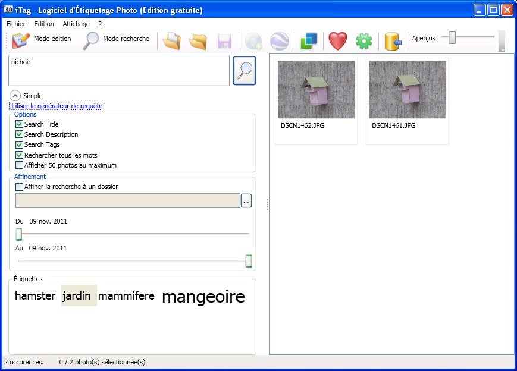Viewport: 517px width, 371px height.
Task: Click the Google Earth globe icon
Action: click(x=279, y=41)
